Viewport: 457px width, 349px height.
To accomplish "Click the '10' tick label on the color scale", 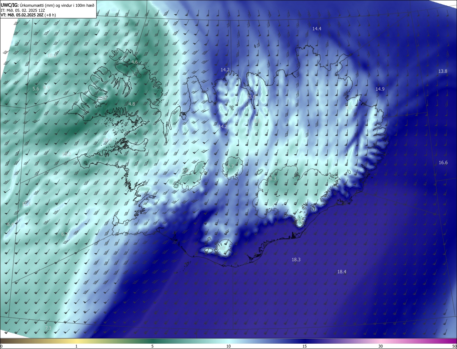I will pos(228,346).
